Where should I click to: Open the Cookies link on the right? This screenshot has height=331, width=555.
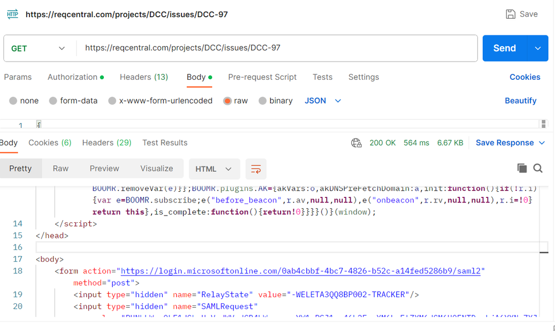(x=524, y=77)
